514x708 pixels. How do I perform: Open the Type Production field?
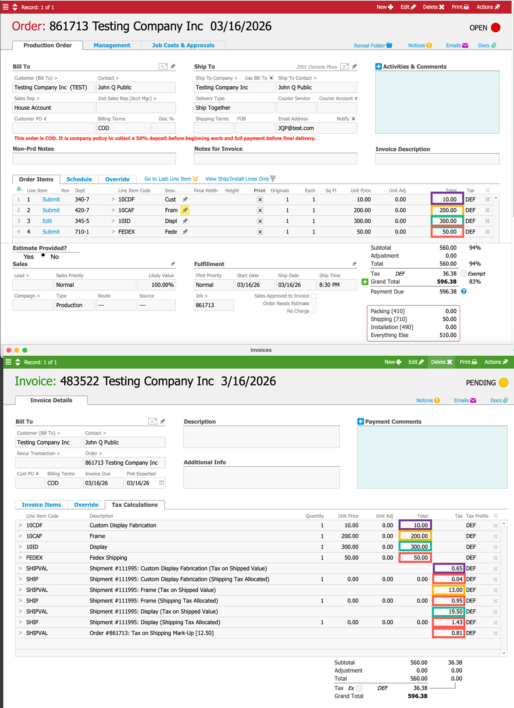pyautogui.click(x=75, y=305)
